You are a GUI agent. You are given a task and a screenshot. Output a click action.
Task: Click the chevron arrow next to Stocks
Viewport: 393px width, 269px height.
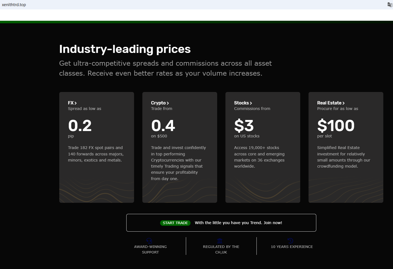pyautogui.click(x=251, y=103)
